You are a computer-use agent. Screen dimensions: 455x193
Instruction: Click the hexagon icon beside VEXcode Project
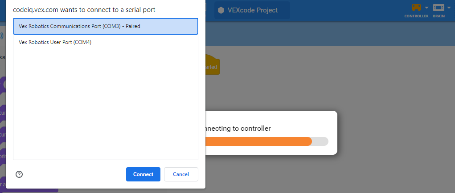[x=221, y=10]
